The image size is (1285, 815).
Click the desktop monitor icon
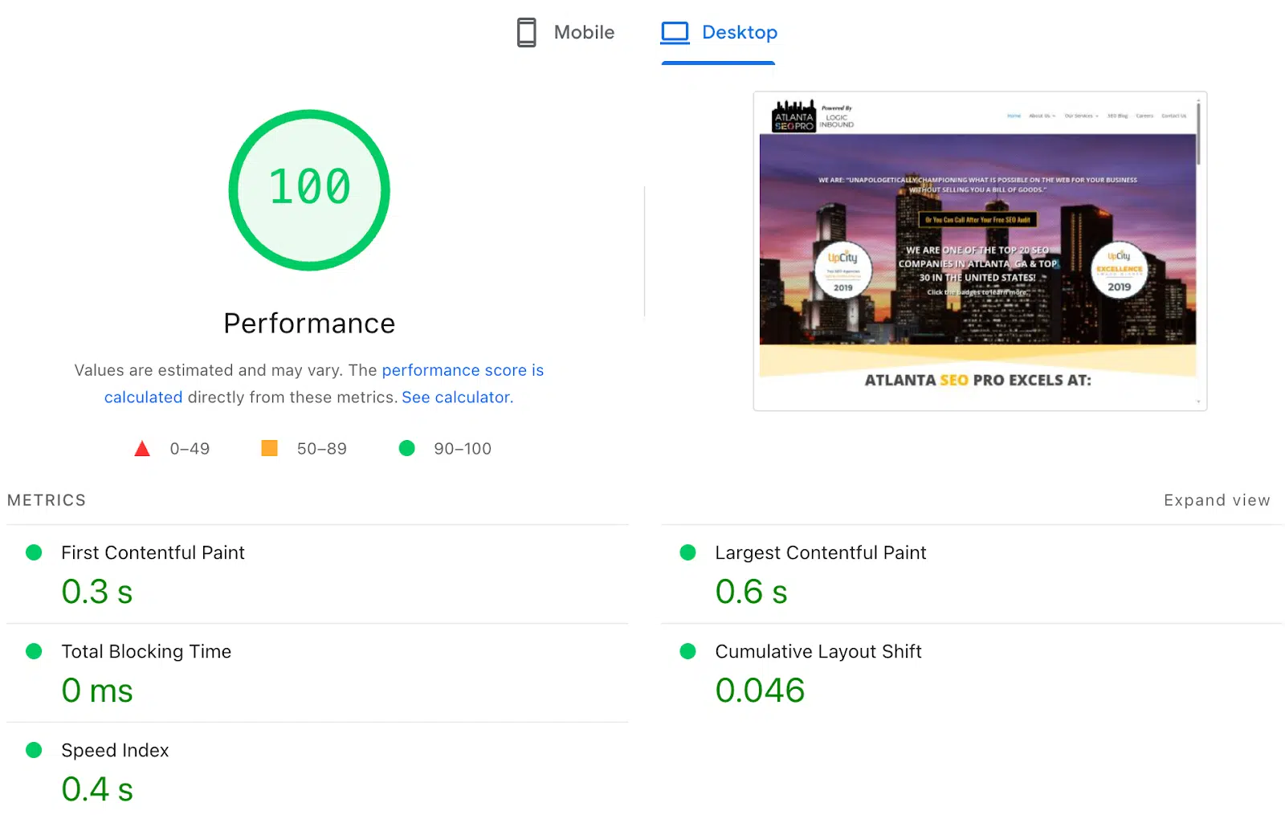pyautogui.click(x=675, y=32)
